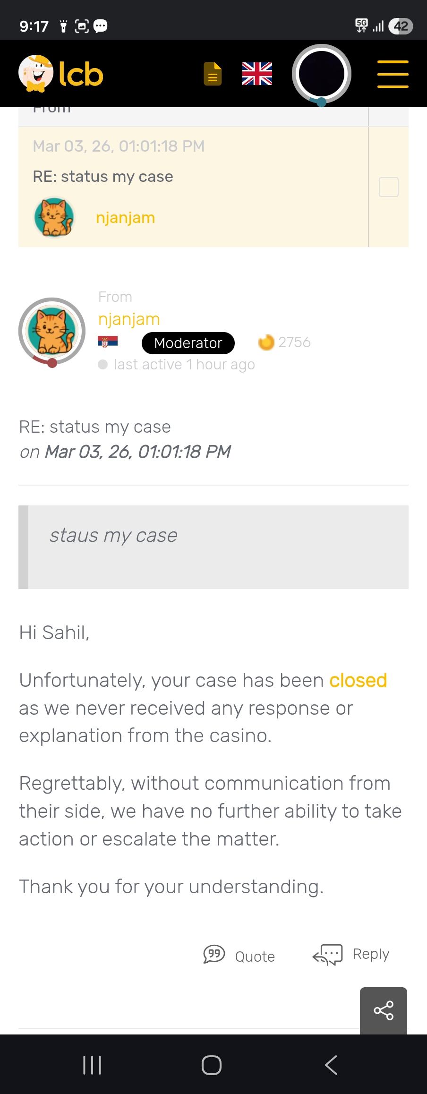The width and height of the screenshot is (427, 1094).
Task: Open the LCB logo home page
Action: coord(61,74)
